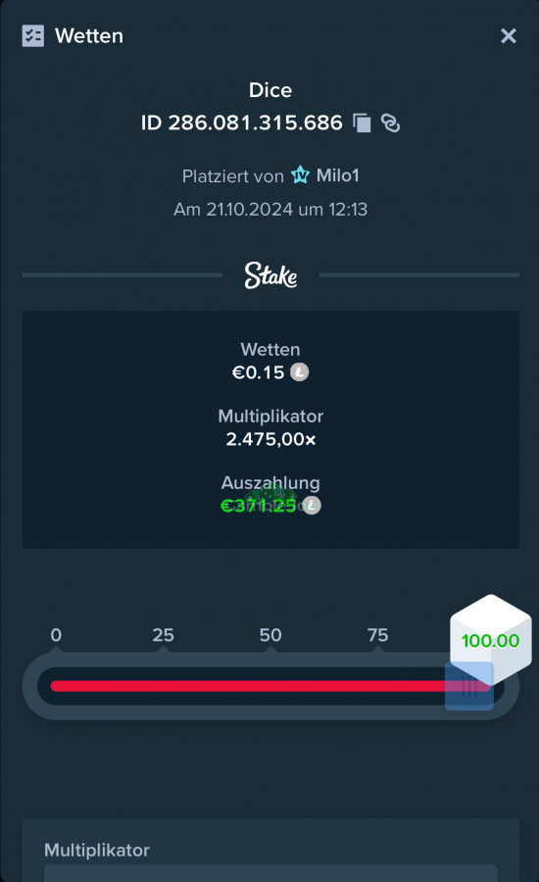Click the Wetten checklist icon in header

32,36
